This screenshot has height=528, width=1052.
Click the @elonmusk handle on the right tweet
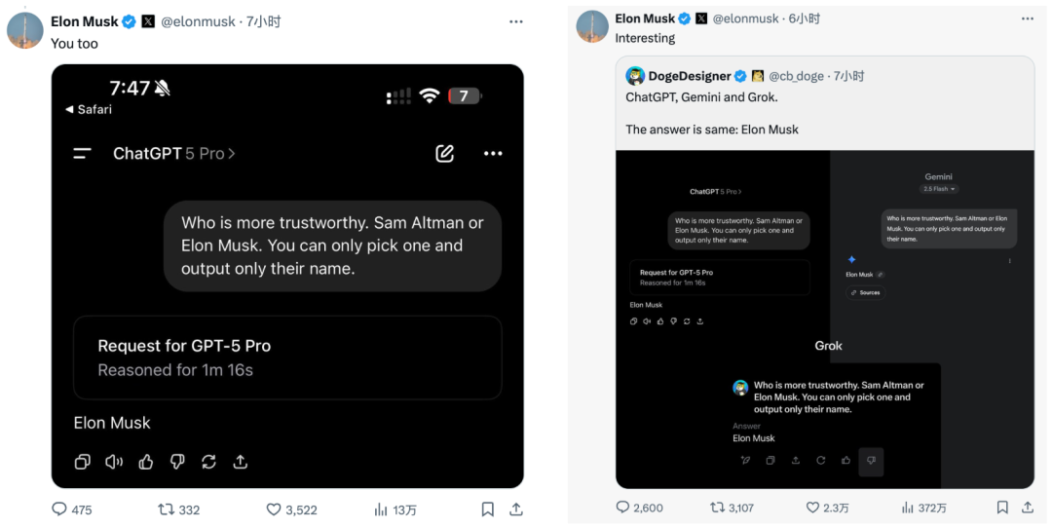click(x=746, y=19)
